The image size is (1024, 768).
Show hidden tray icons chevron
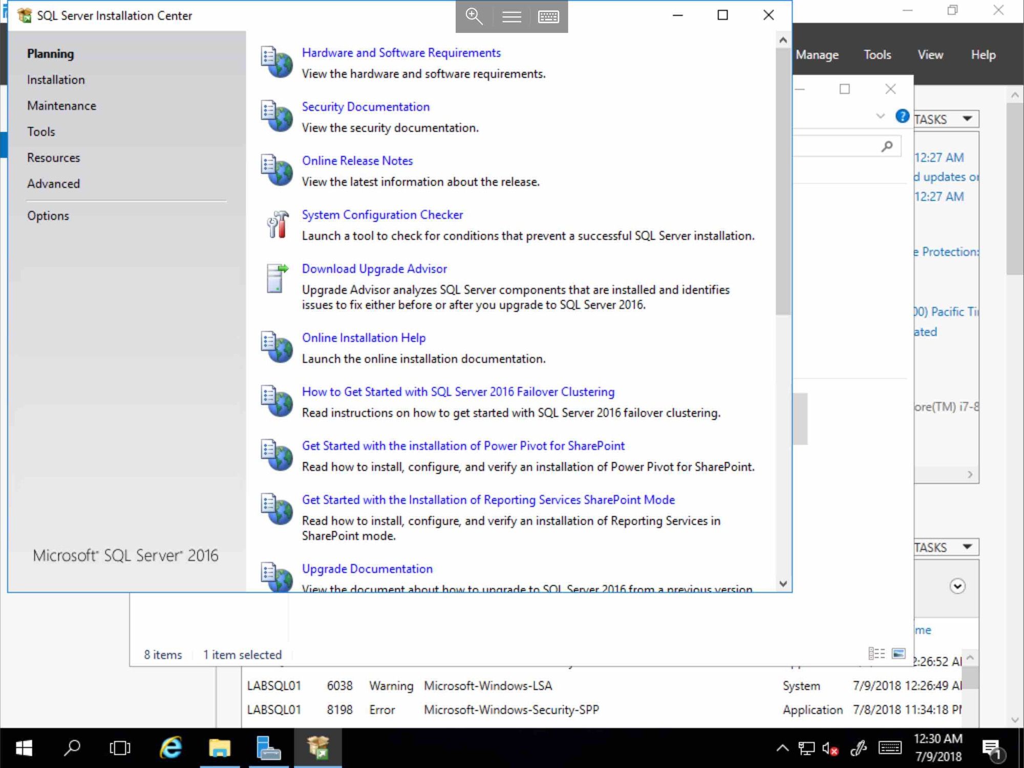782,748
